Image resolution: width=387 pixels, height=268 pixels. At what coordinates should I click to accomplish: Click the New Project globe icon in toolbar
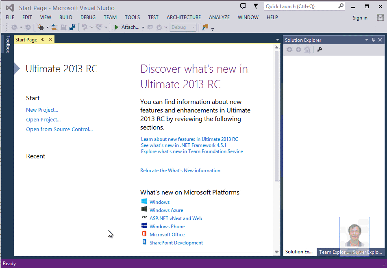[x=41, y=27]
